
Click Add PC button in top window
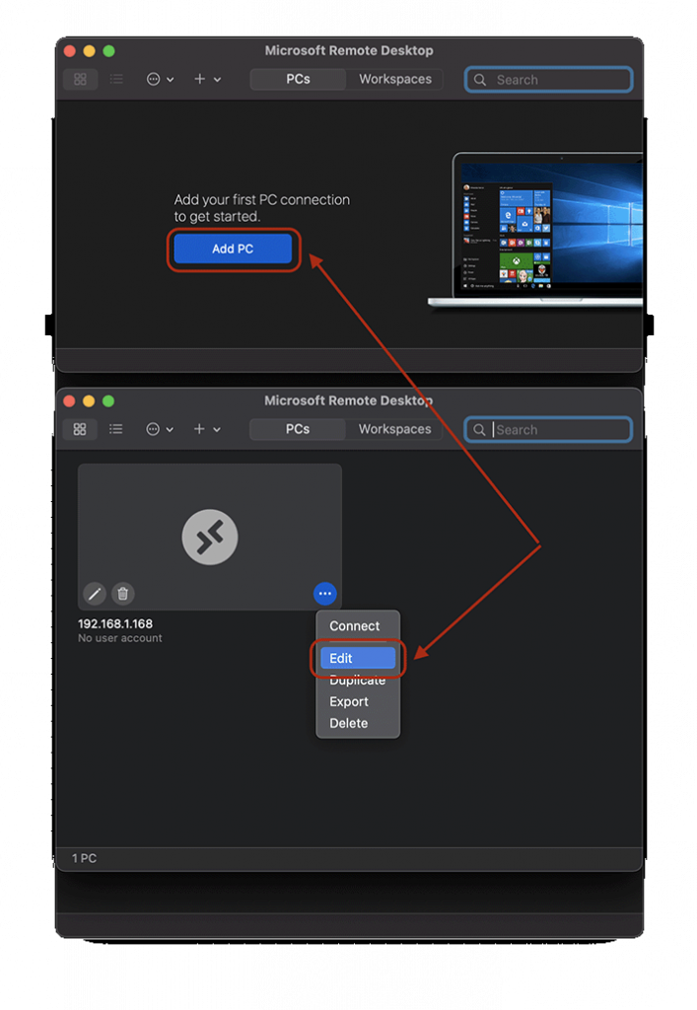[x=233, y=249]
